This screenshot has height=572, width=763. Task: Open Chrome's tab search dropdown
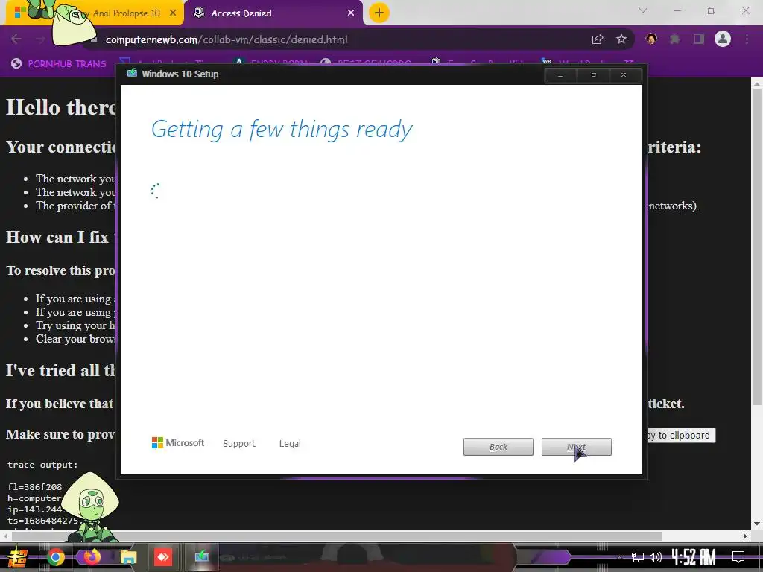[643, 10]
